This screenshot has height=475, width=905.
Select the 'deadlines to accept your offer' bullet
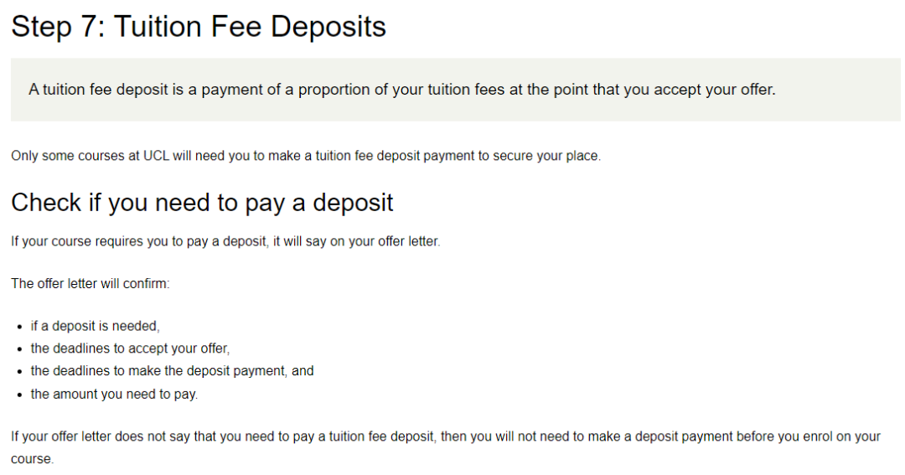130,349
